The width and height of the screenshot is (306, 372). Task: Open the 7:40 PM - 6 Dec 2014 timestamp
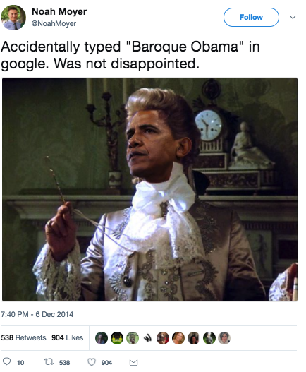pyautogui.click(x=37, y=314)
